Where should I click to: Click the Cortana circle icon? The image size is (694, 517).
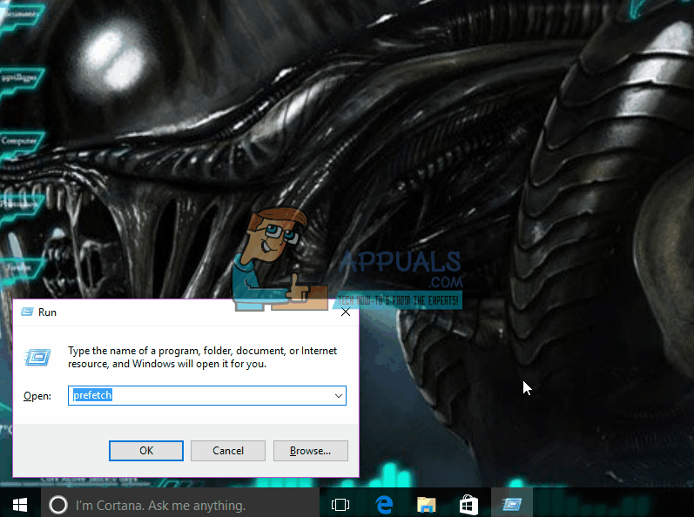[58, 505]
